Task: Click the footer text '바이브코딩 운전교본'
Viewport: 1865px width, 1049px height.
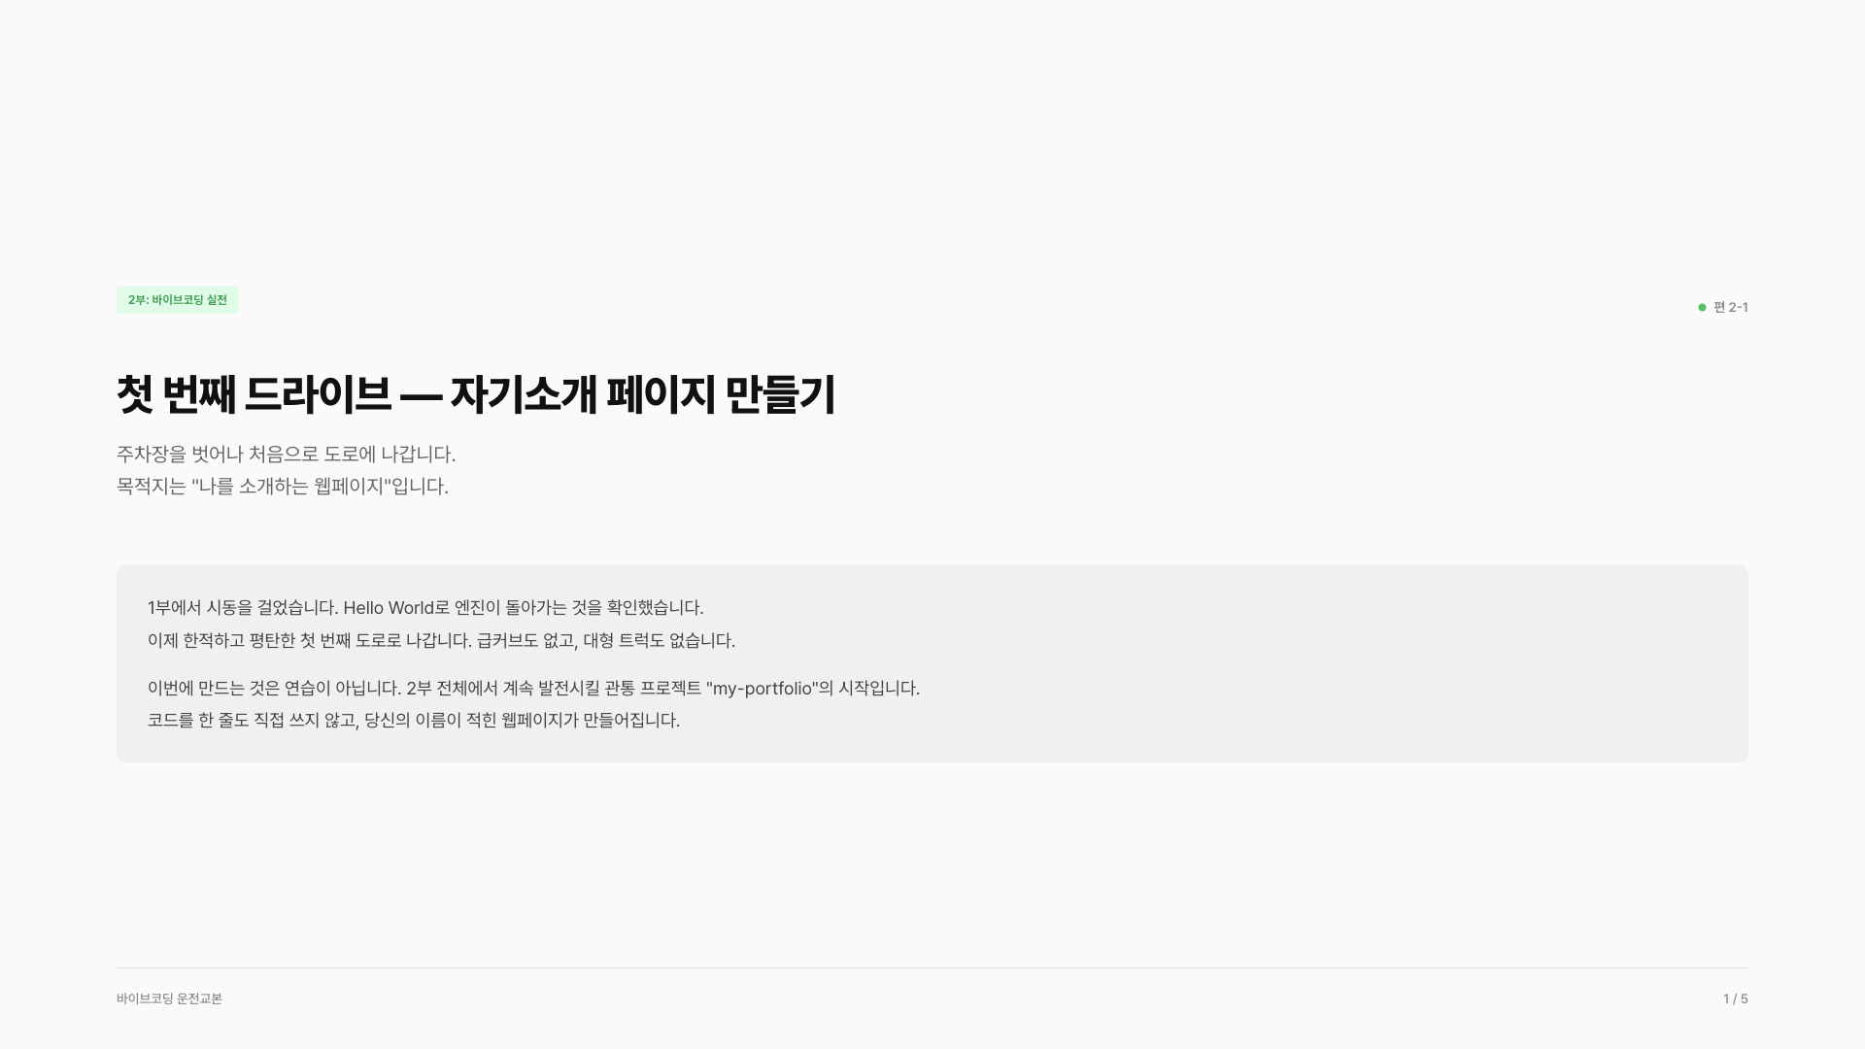Action: (x=169, y=998)
